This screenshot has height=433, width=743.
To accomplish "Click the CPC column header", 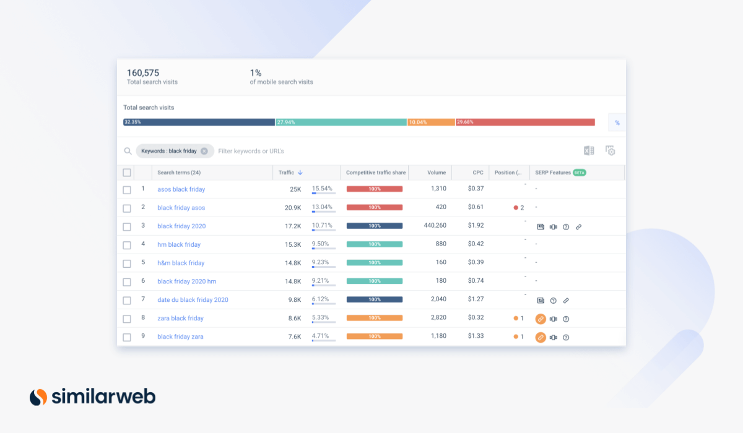I will (477, 173).
